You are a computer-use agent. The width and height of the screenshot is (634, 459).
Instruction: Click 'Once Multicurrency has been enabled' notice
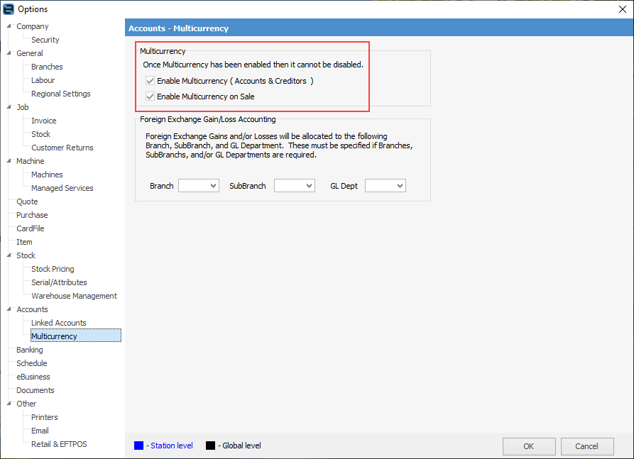(x=253, y=65)
